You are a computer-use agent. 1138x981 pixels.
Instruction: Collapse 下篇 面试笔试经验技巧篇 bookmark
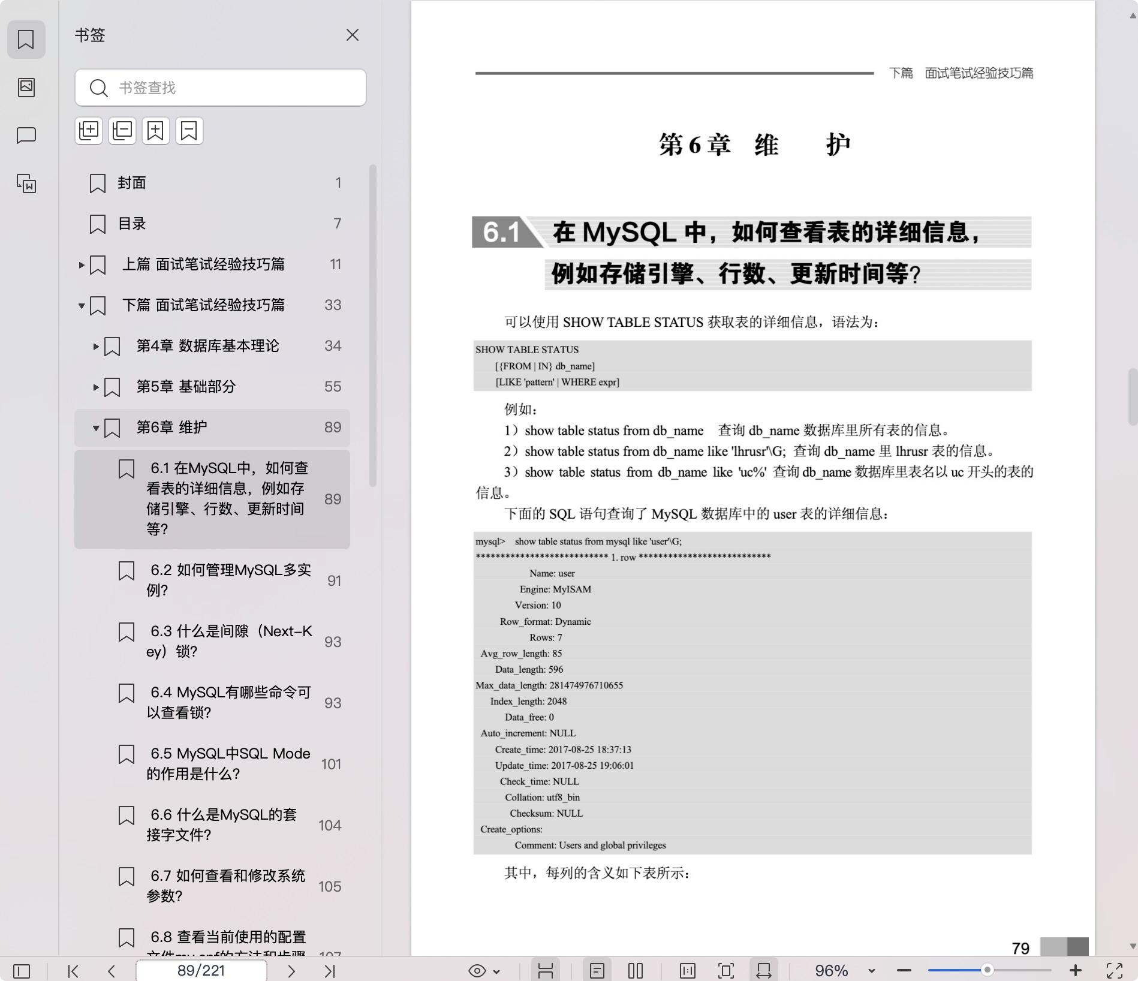pos(82,305)
